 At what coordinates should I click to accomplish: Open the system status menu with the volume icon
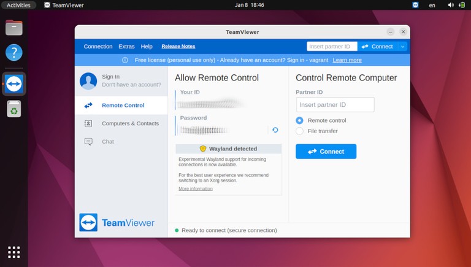[451, 5]
